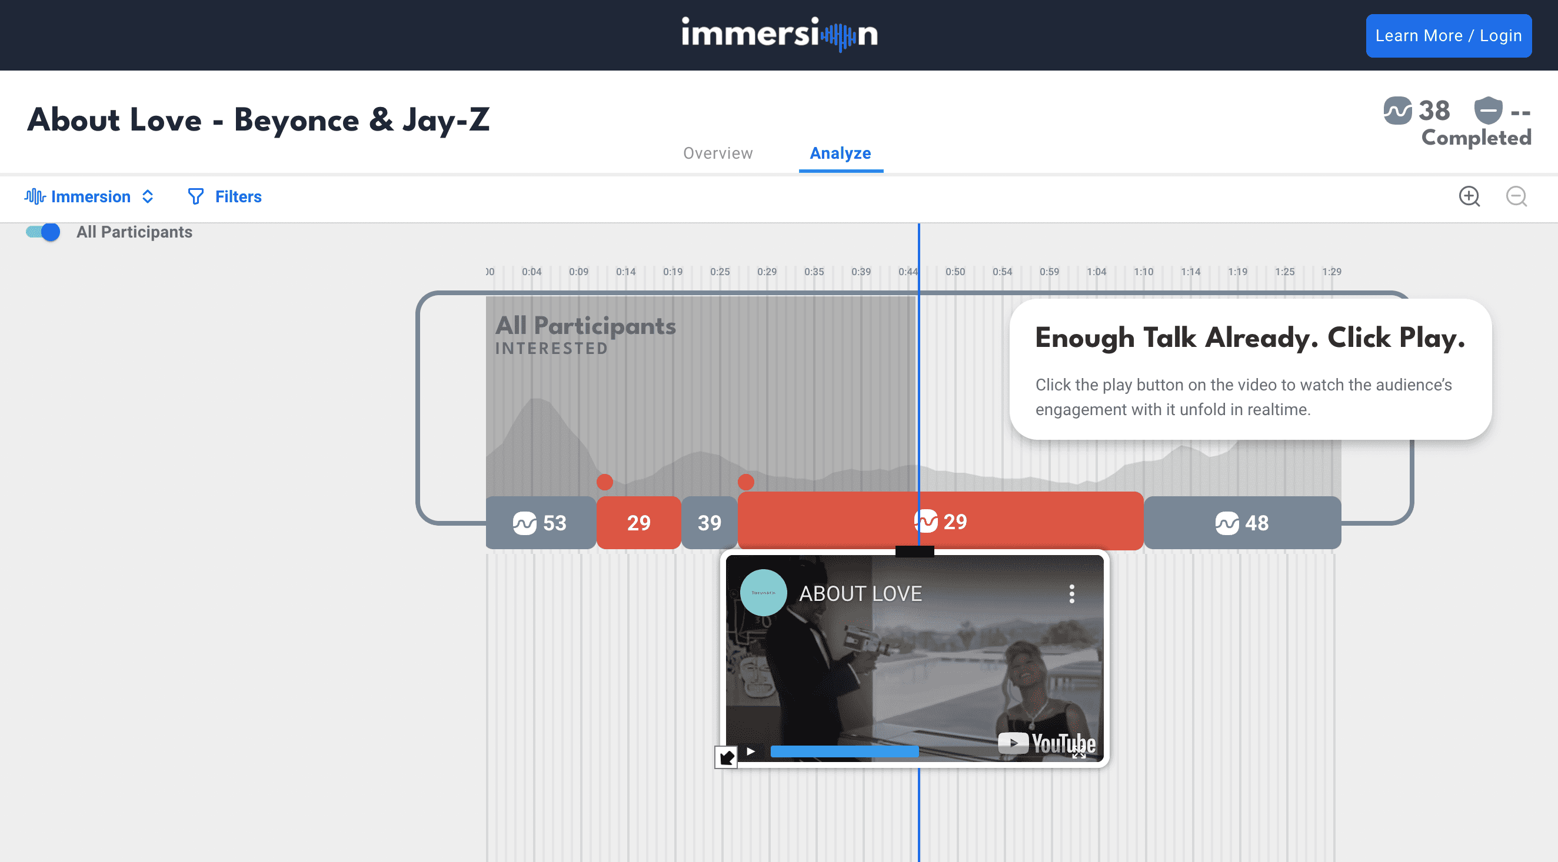Open the Tiffany channel avatar on the video
The width and height of the screenshot is (1558, 862).
(x=764, y=593)
